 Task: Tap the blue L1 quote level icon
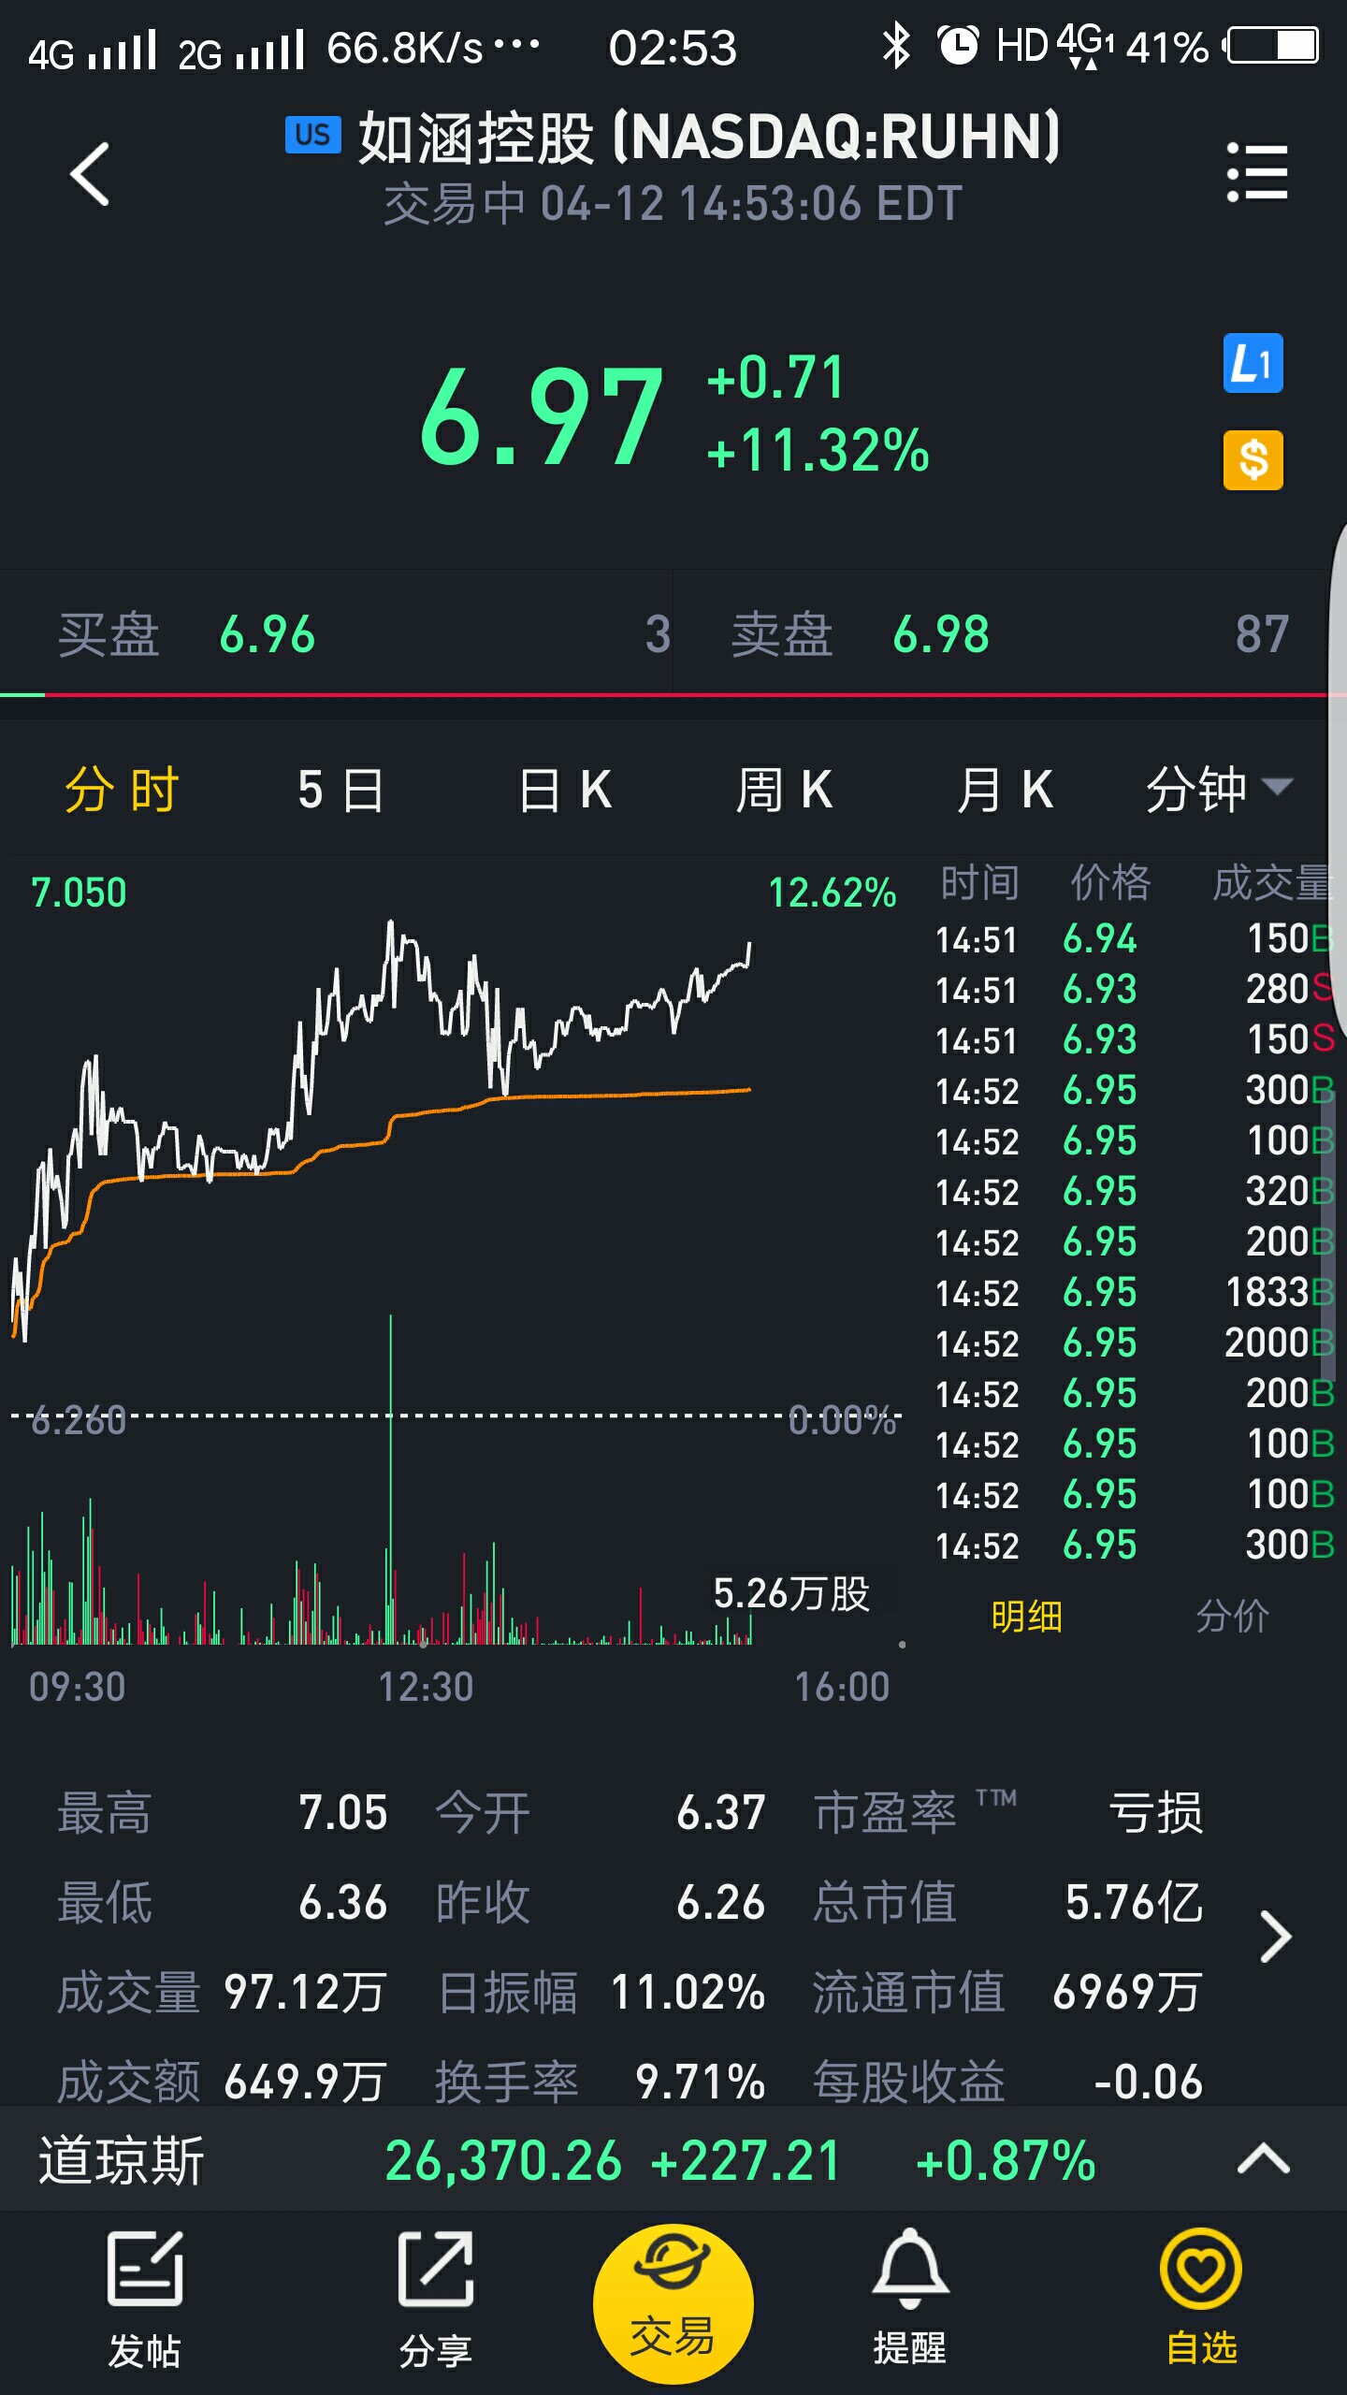click(1253, 363)
